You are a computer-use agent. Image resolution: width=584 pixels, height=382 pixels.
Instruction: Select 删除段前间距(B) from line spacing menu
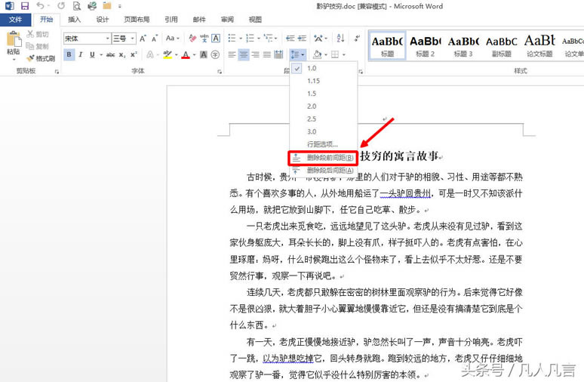[330, 158]
